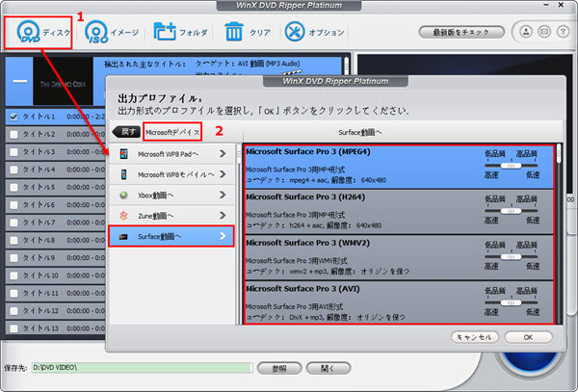Click the user account icon
The image size is (578, 392).
coord(526,32)
